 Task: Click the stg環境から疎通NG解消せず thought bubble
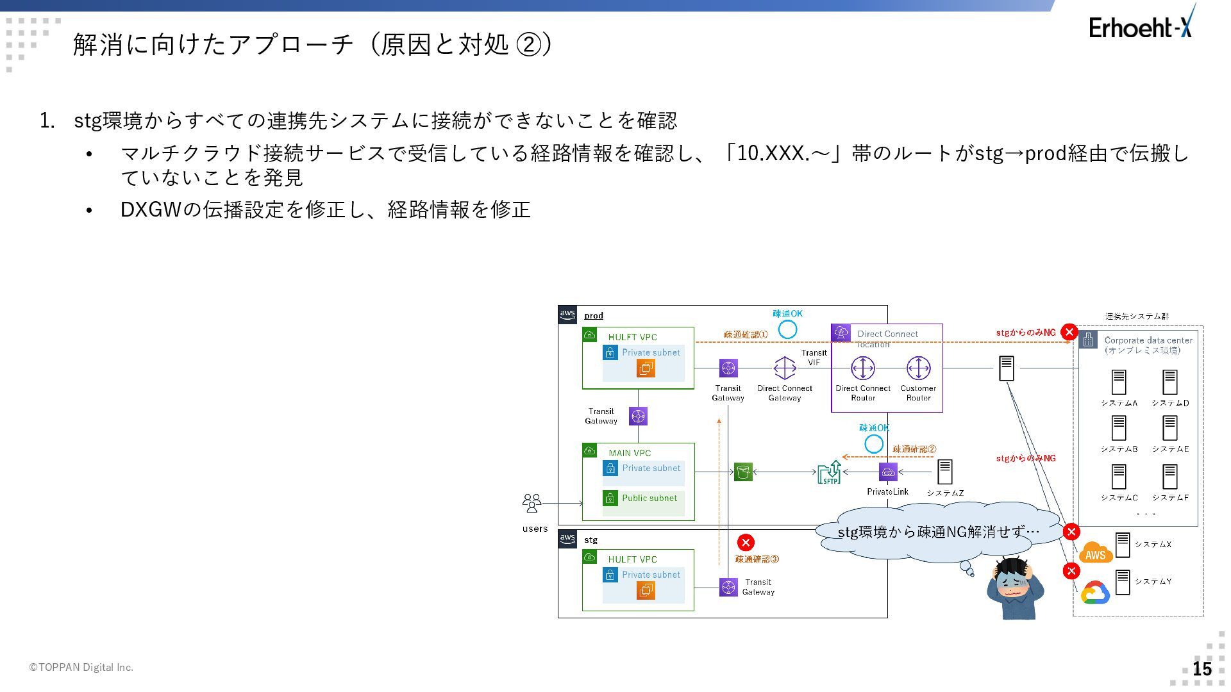pos(938,532)
